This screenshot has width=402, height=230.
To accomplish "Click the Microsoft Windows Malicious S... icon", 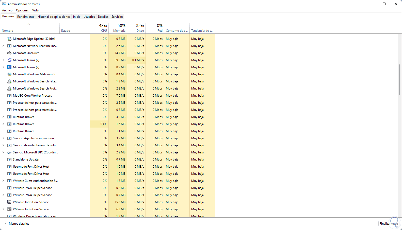I will coord(9,74).
